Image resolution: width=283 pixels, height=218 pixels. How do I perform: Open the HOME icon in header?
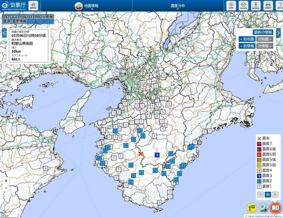33,6
